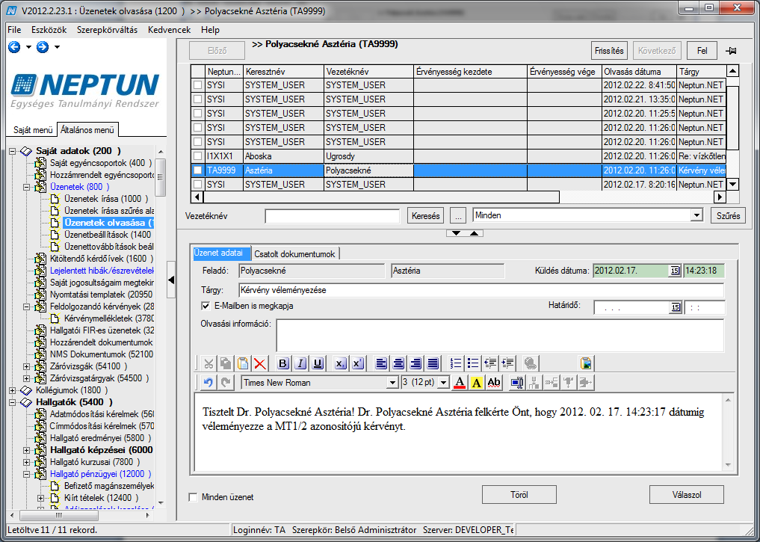
Task: Toggle underline formatting
Action: pos(318,363)
